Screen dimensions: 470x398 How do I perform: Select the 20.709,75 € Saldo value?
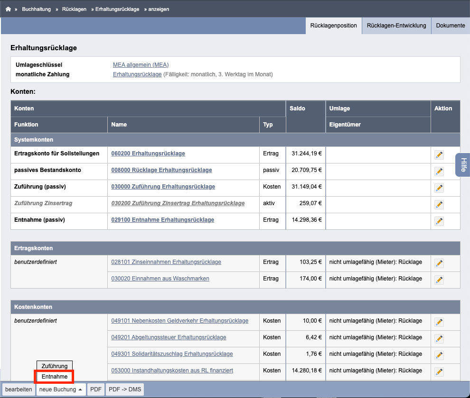click(x=307, y=170)
